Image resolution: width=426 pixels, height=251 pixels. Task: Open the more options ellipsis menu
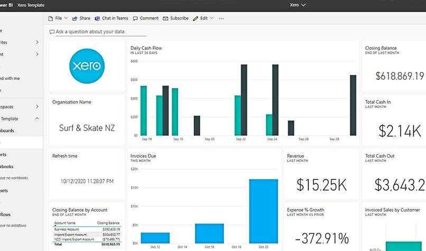(x=221, y=18)
